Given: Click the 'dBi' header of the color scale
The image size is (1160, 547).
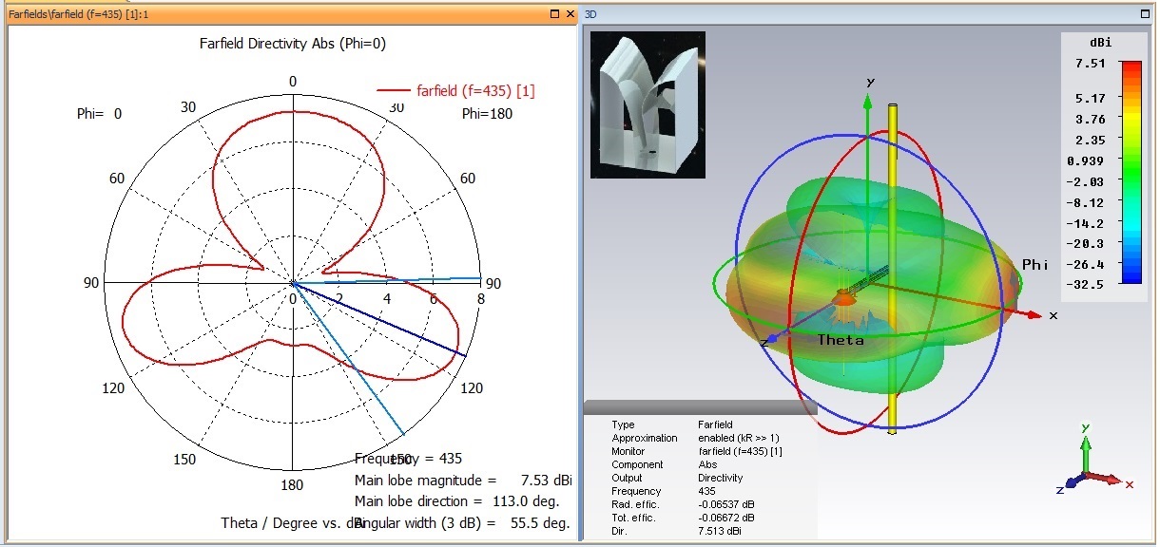Looking at the screenshot, I should tap(1100, 44).
